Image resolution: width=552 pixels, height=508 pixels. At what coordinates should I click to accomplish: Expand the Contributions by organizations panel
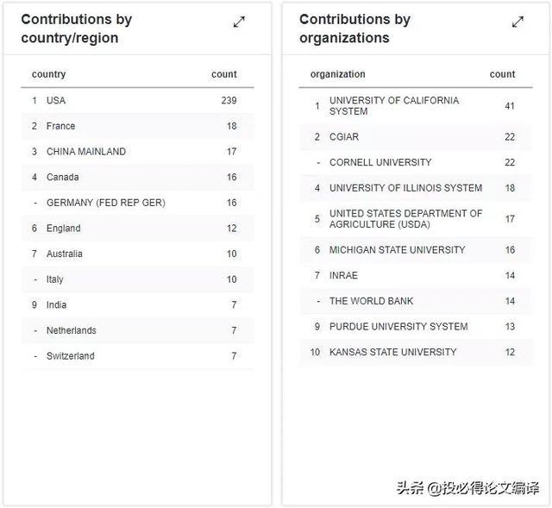tap(517, 22)
